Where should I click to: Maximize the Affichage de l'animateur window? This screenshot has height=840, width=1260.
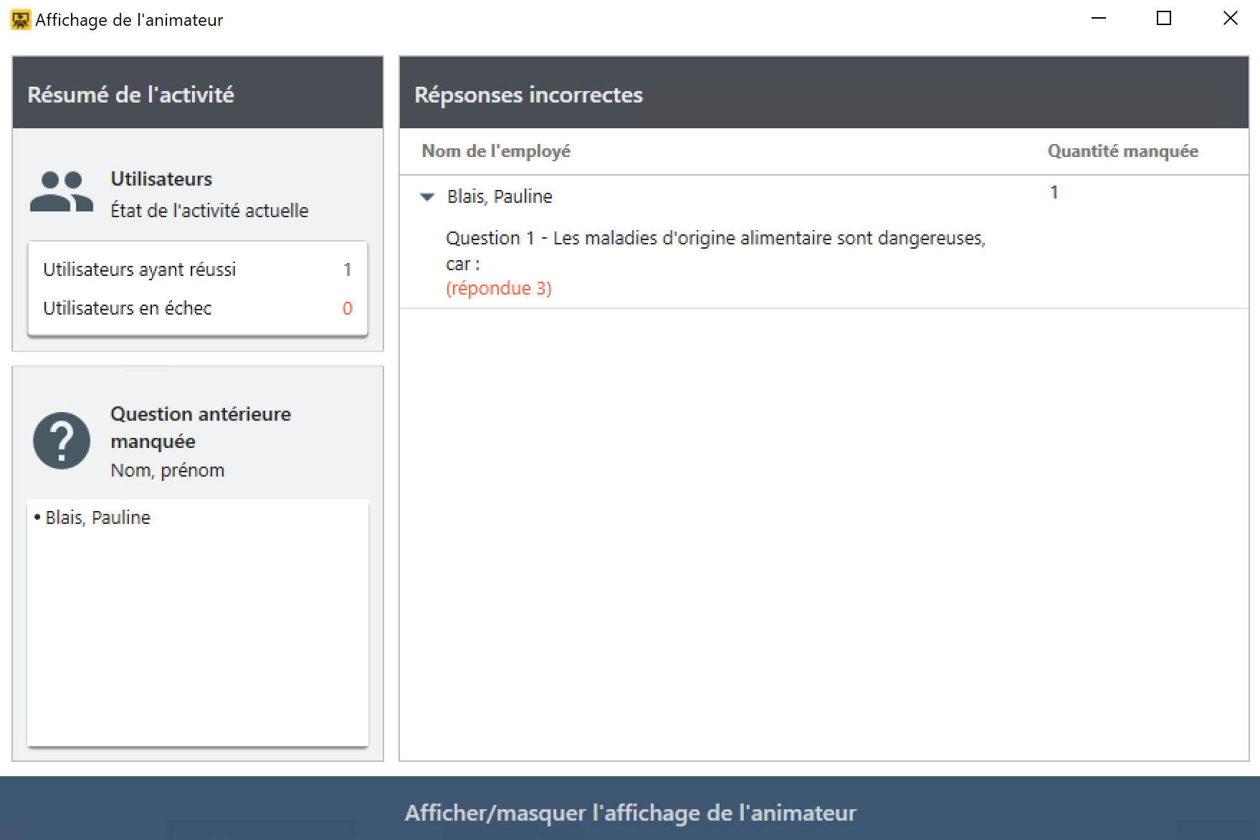1164,19
